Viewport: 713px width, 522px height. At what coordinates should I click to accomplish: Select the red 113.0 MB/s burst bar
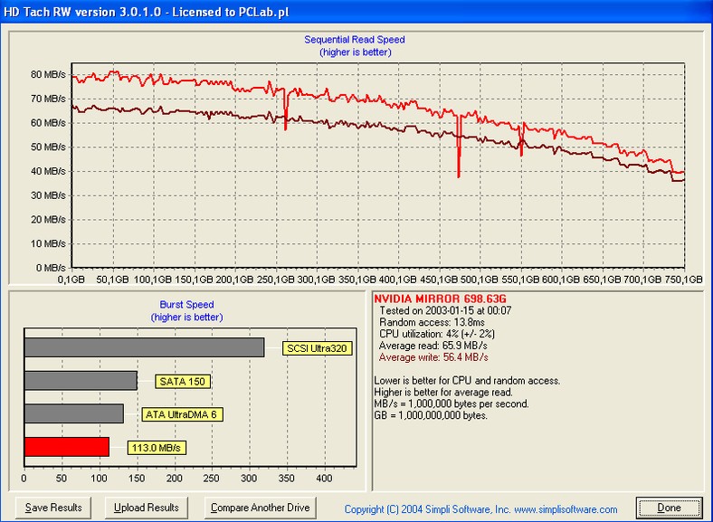point(66,447)
